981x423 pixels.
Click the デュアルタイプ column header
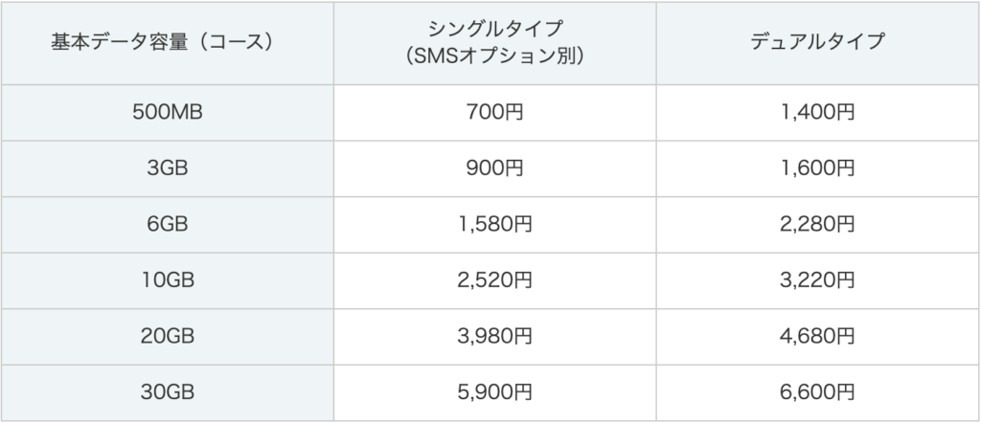coord(817,43)
